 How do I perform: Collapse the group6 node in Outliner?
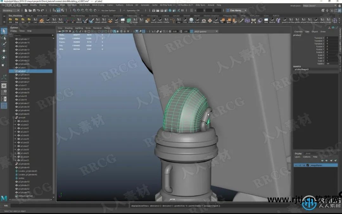[14, 117]
